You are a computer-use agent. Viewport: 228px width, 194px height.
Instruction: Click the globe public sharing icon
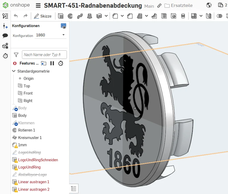[x=209, y=5]
